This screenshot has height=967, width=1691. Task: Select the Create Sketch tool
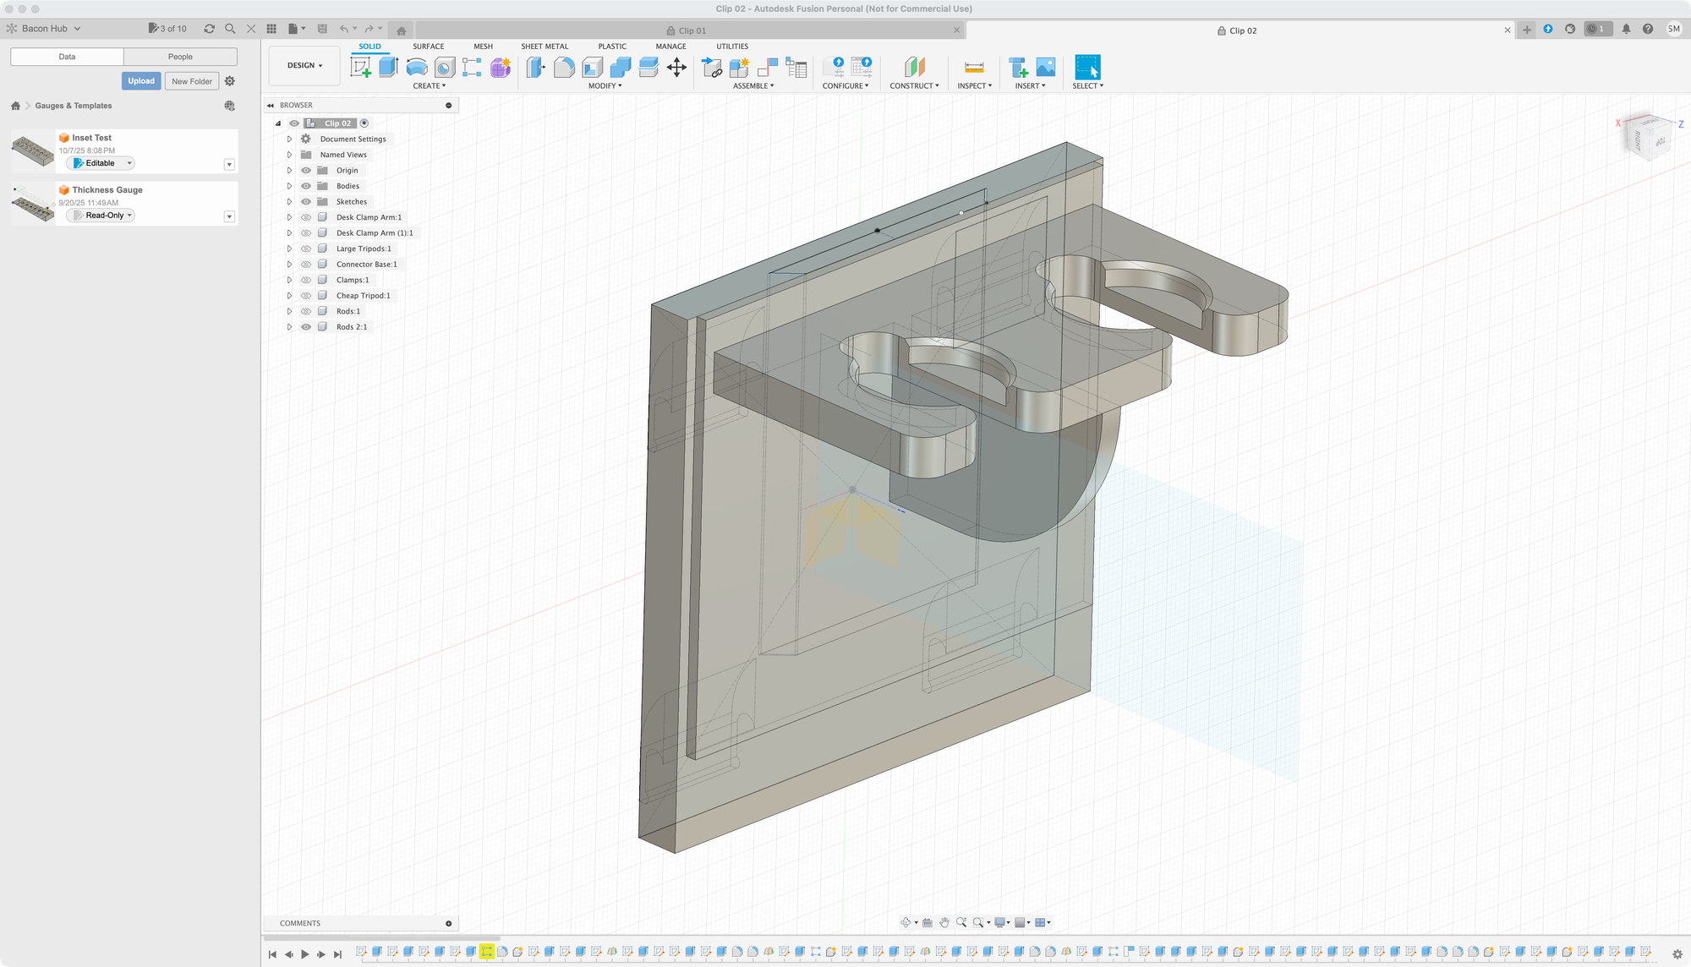tap(362, 66)
